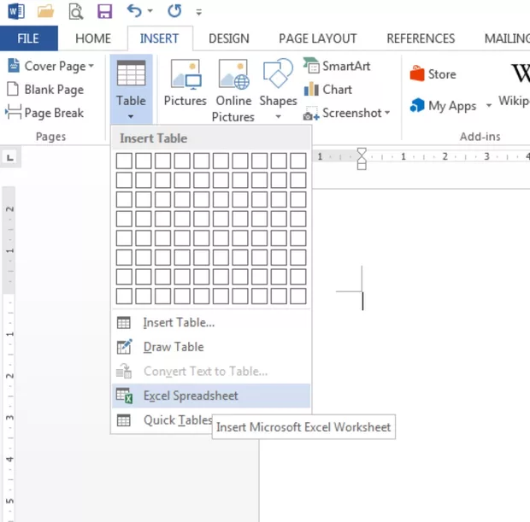Select Draw Table menu option
The height and width of the screenshot is (522, 530).
(x=173, y=347)
